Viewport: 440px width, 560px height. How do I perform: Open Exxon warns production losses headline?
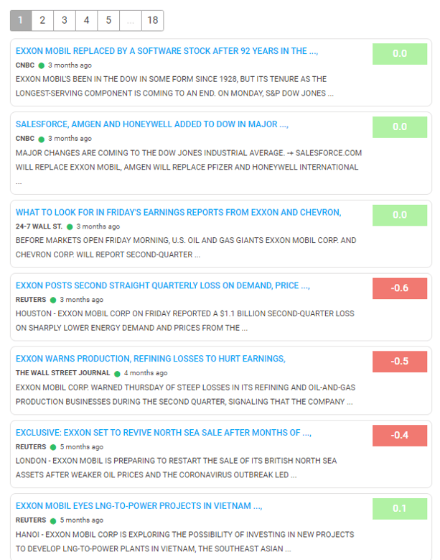pyautogui.click(x=150, y=359)
